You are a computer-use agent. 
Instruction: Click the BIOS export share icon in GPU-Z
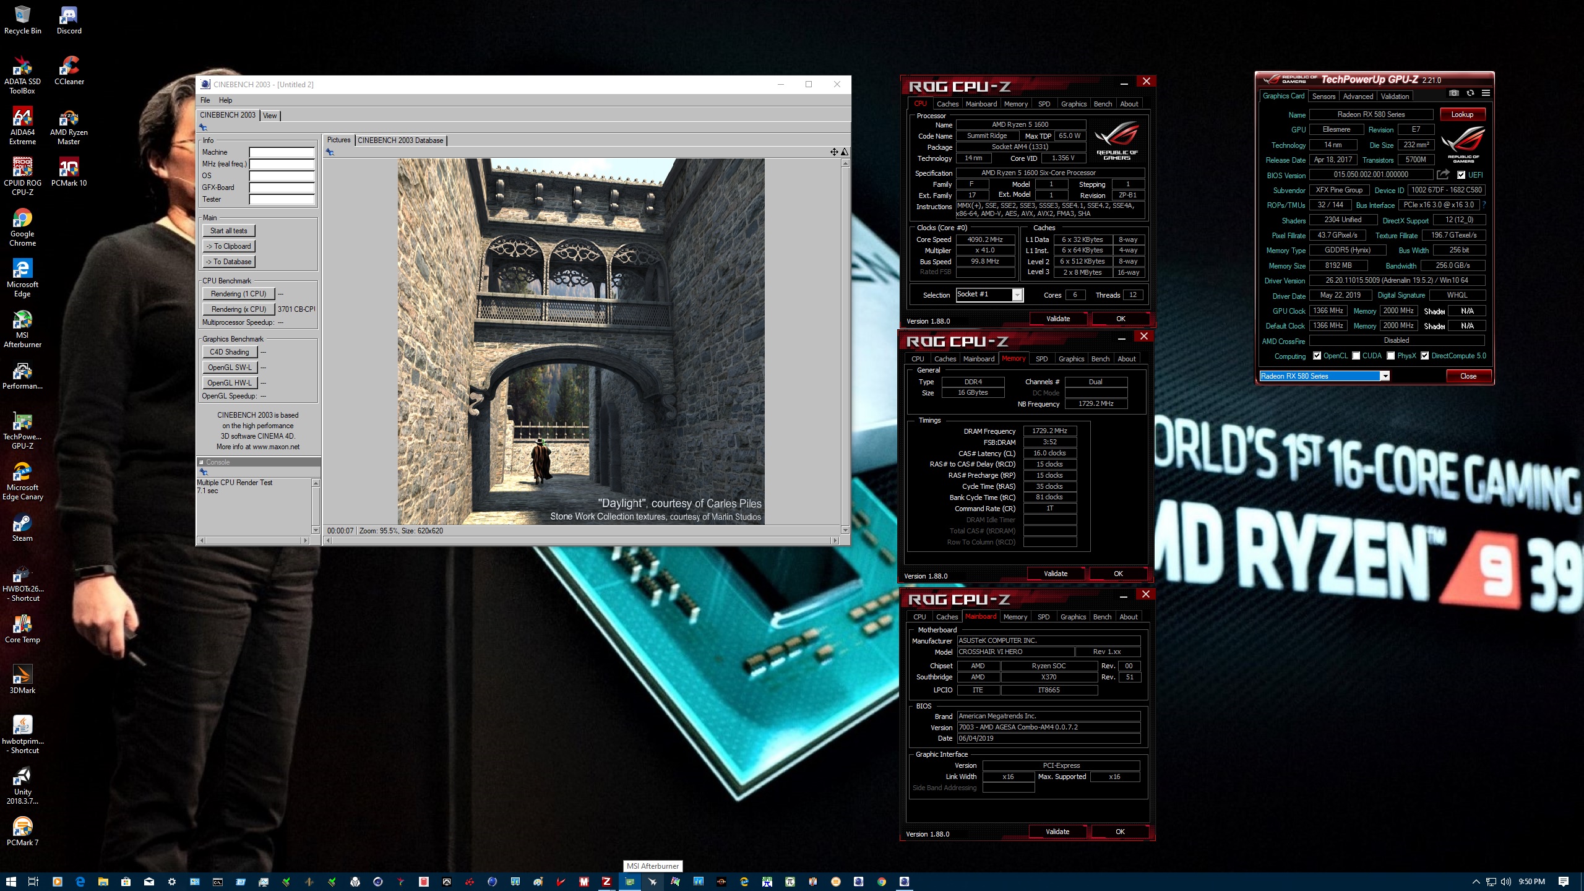point(1443,174)
